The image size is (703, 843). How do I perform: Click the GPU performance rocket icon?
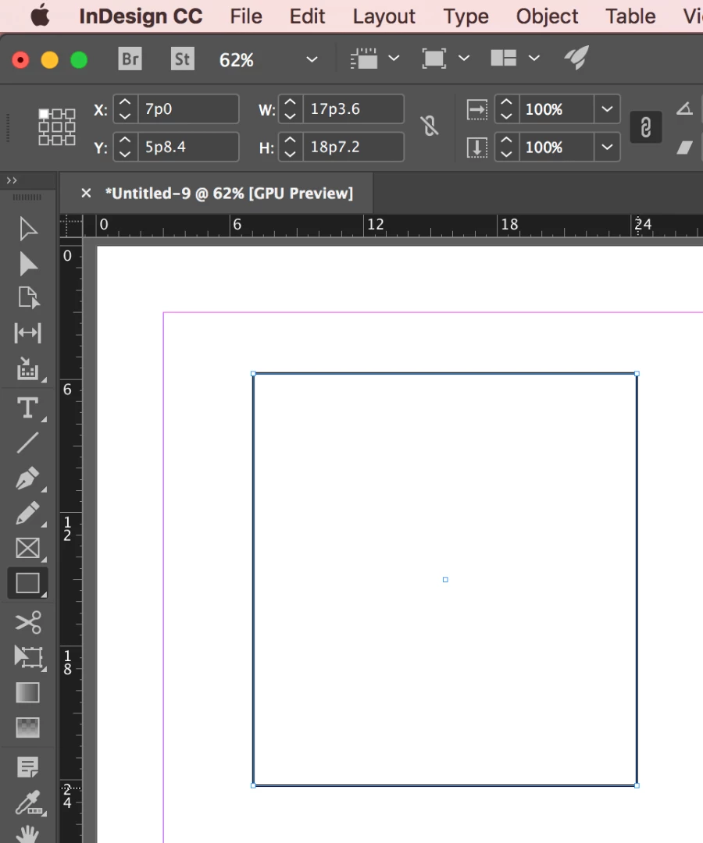coord(576,58)
